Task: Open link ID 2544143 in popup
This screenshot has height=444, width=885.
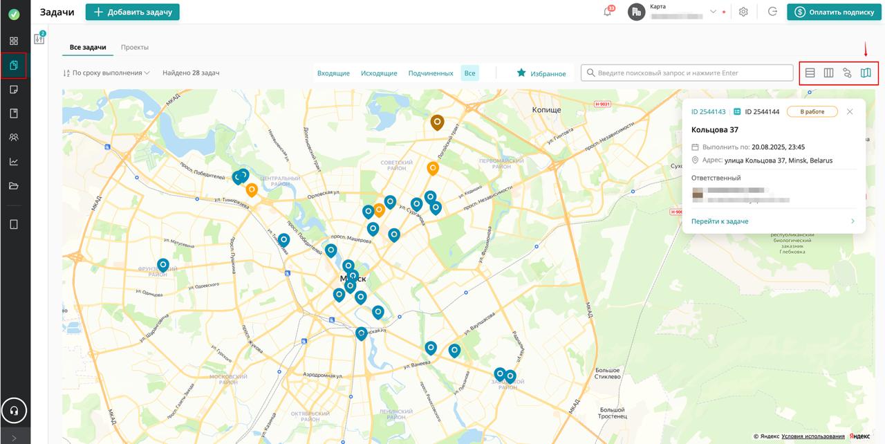Action: (x=709, y=111)
